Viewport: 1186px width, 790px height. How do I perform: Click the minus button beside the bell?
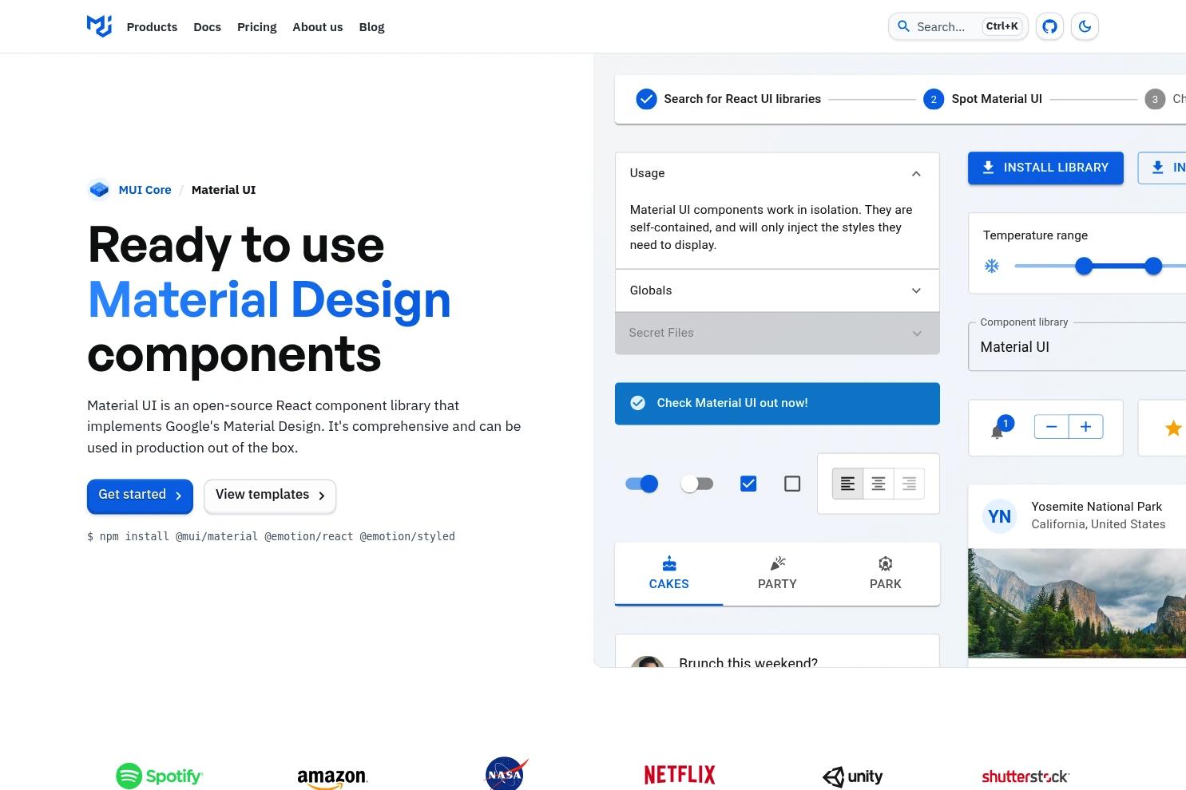coord(1051,427)
